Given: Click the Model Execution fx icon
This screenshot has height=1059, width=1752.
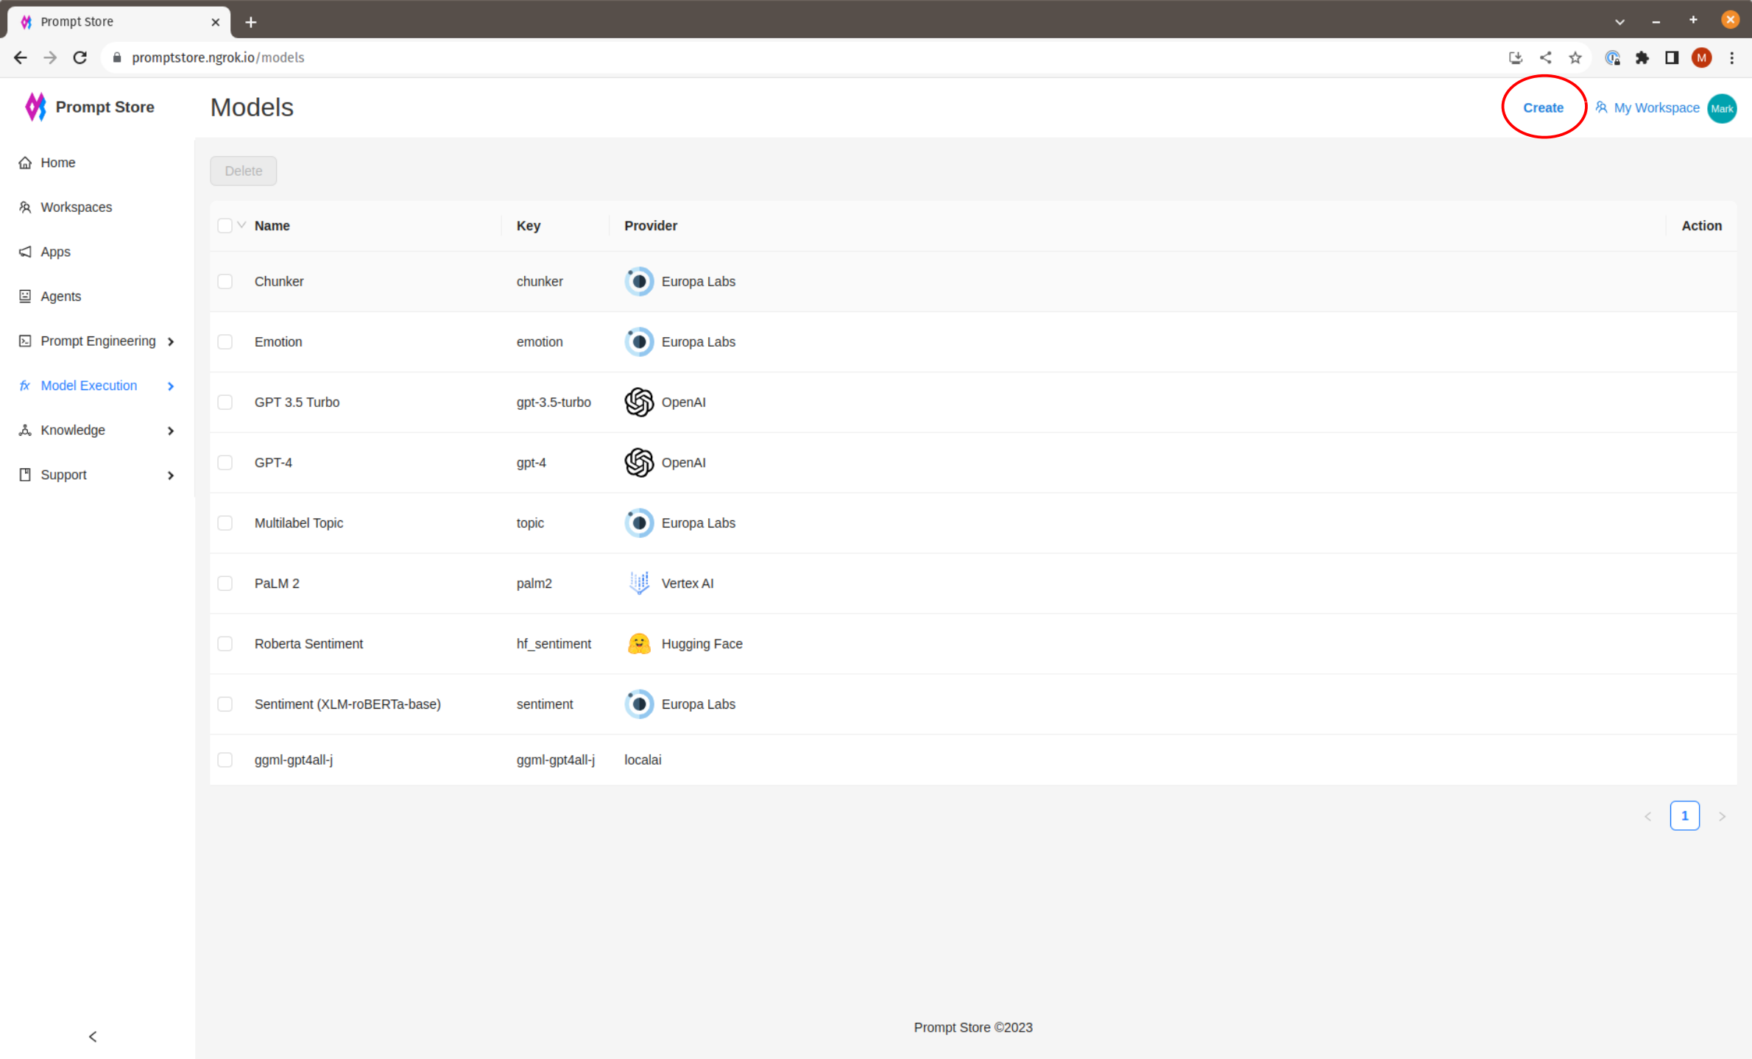Looking at the screenshot, I should (x=25, y=386).
